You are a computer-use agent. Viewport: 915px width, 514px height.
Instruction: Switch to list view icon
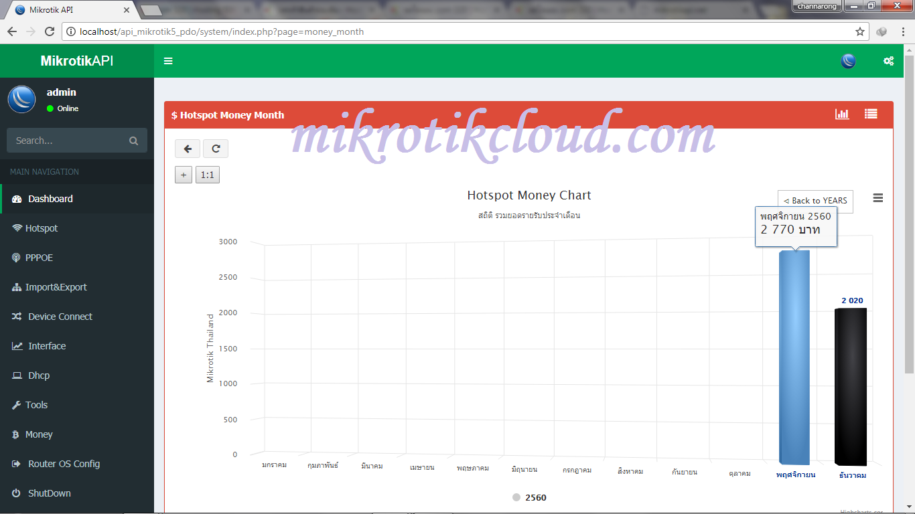point(871,114)
